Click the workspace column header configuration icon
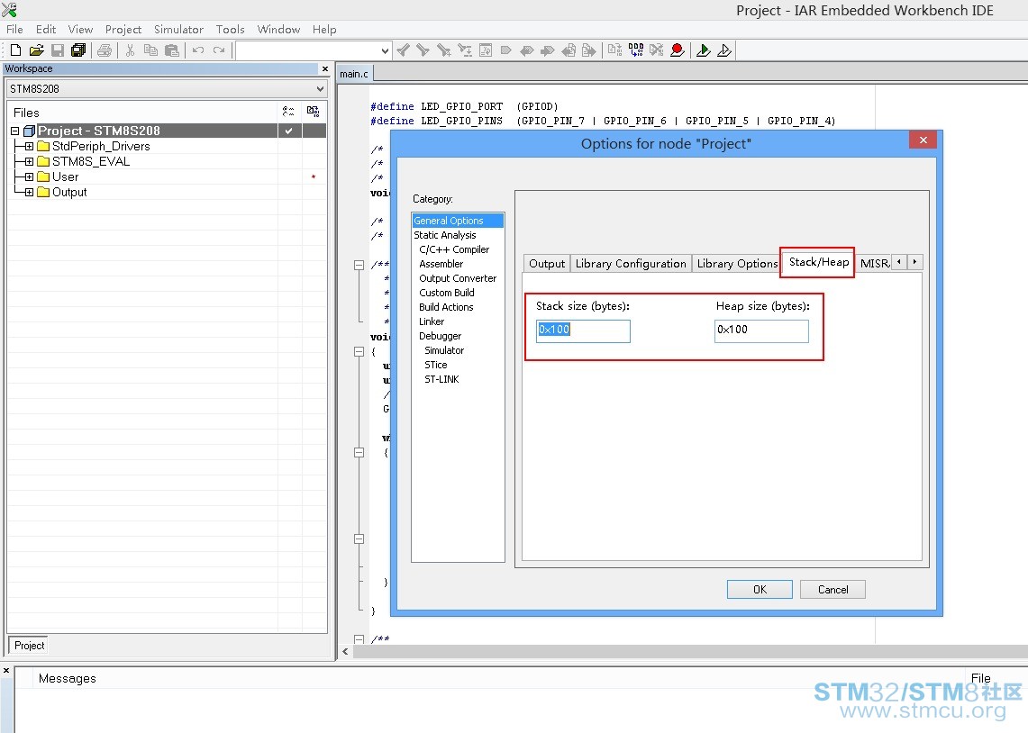The height and width of the screenshot is (733, 1028). click(288, 112)
